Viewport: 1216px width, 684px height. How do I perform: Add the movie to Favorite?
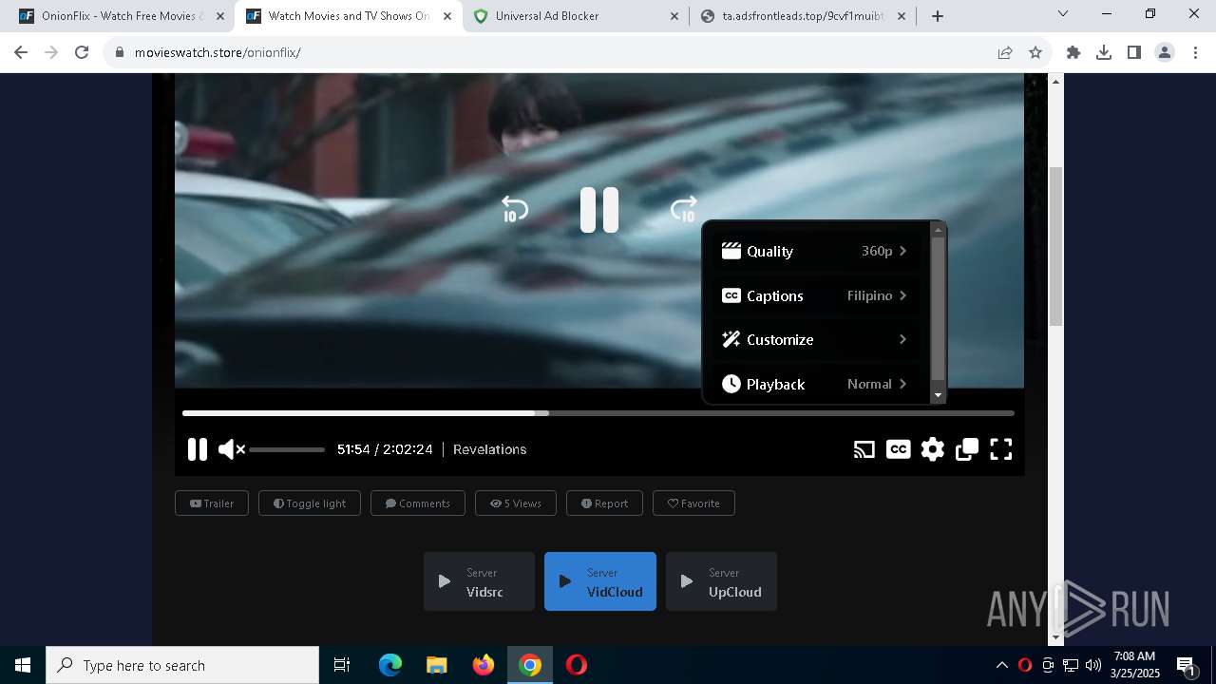point(693,503)
